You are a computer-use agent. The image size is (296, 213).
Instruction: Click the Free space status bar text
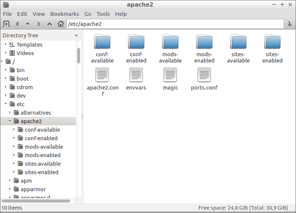click(x=243, y=208)
